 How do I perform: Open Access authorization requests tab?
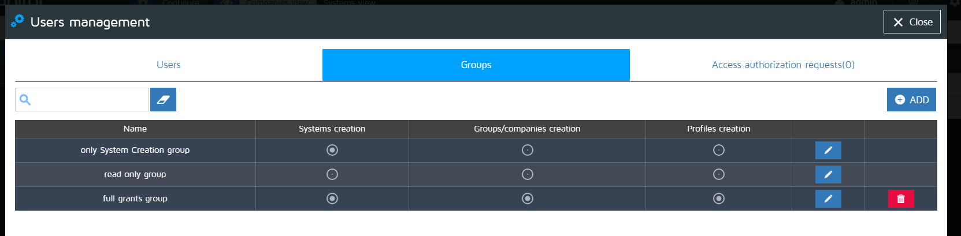(x=783, y=65)
